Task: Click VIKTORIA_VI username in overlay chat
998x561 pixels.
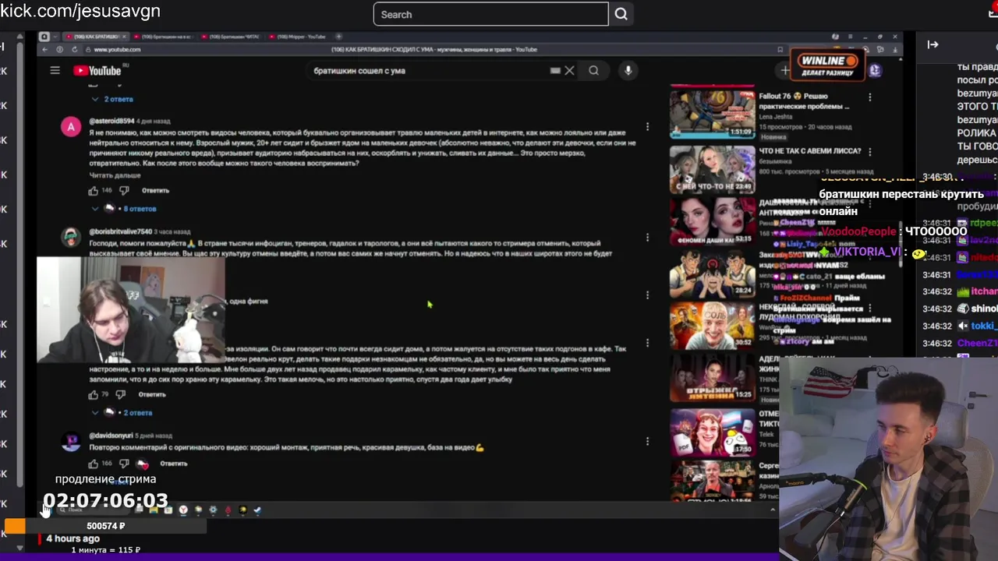Action: tap(867, 252)
